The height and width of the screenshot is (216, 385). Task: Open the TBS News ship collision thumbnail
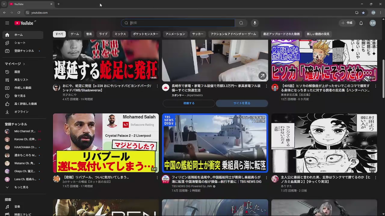pyautogui.click(x=215, y=143)
